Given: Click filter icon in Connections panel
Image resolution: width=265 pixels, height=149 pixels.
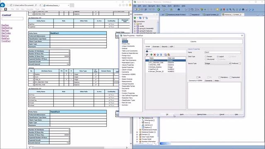Looking at the screenshot, I should (x=143, y=18).
